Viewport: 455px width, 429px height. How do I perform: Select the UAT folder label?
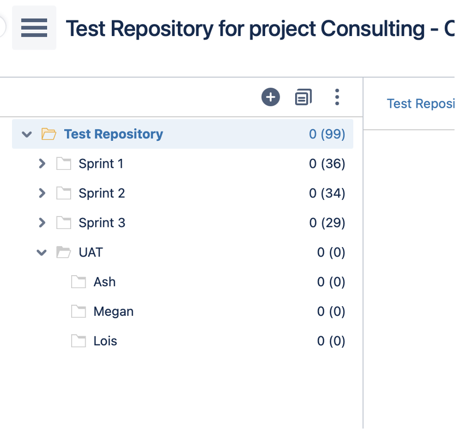pos(91,253)
